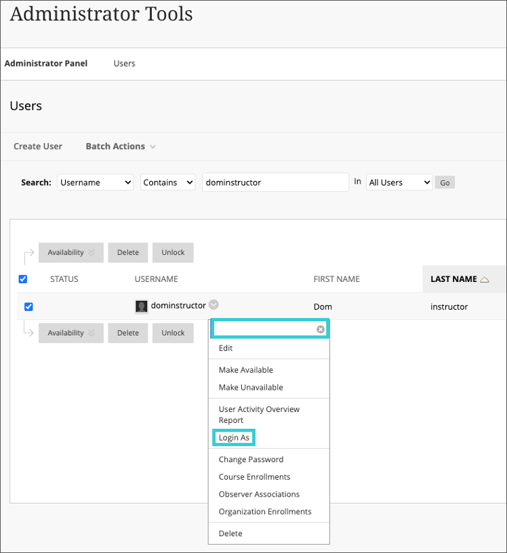The image size is (507, 553).
Task: Close the context menu with X icon
Action: click(321, 329)
